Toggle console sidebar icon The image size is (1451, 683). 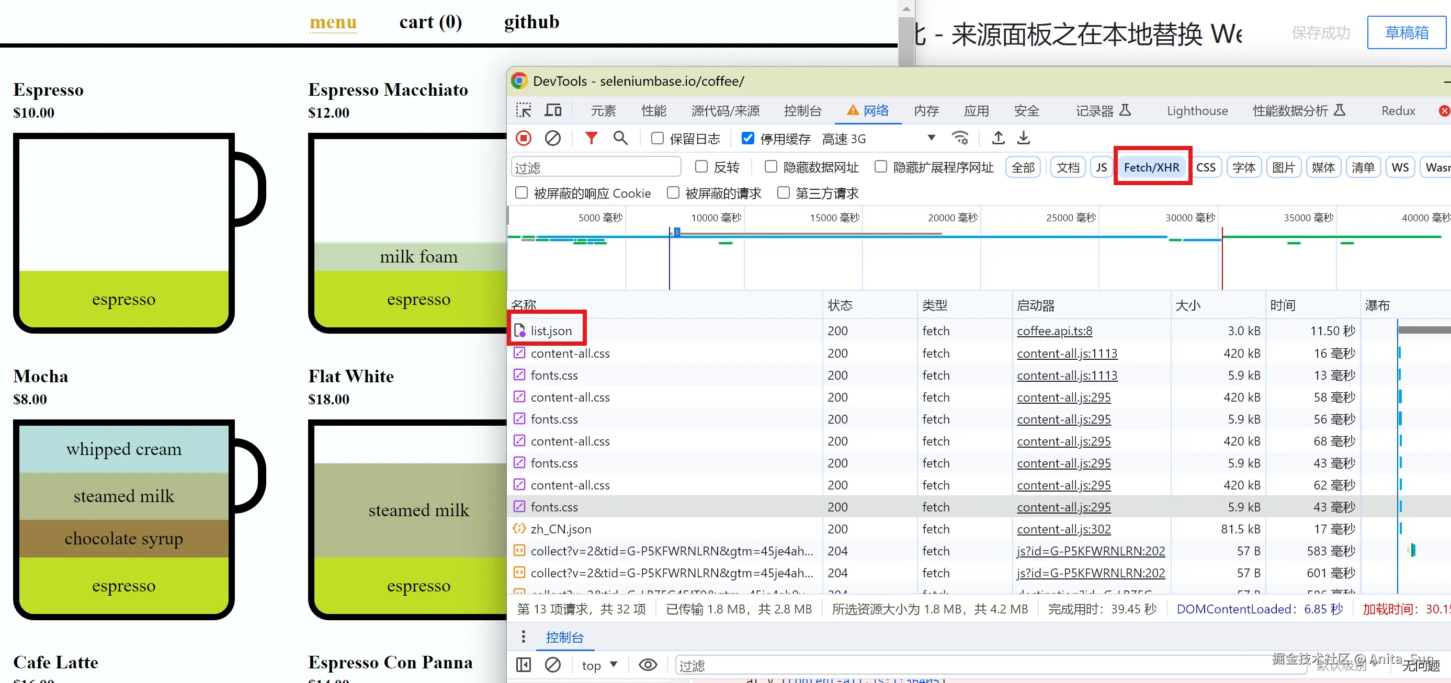(x=523, y=665)
